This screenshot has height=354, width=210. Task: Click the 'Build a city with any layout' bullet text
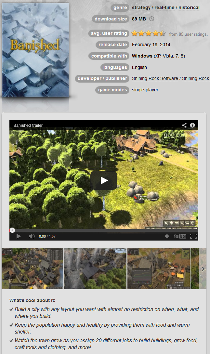click(107, 312)
